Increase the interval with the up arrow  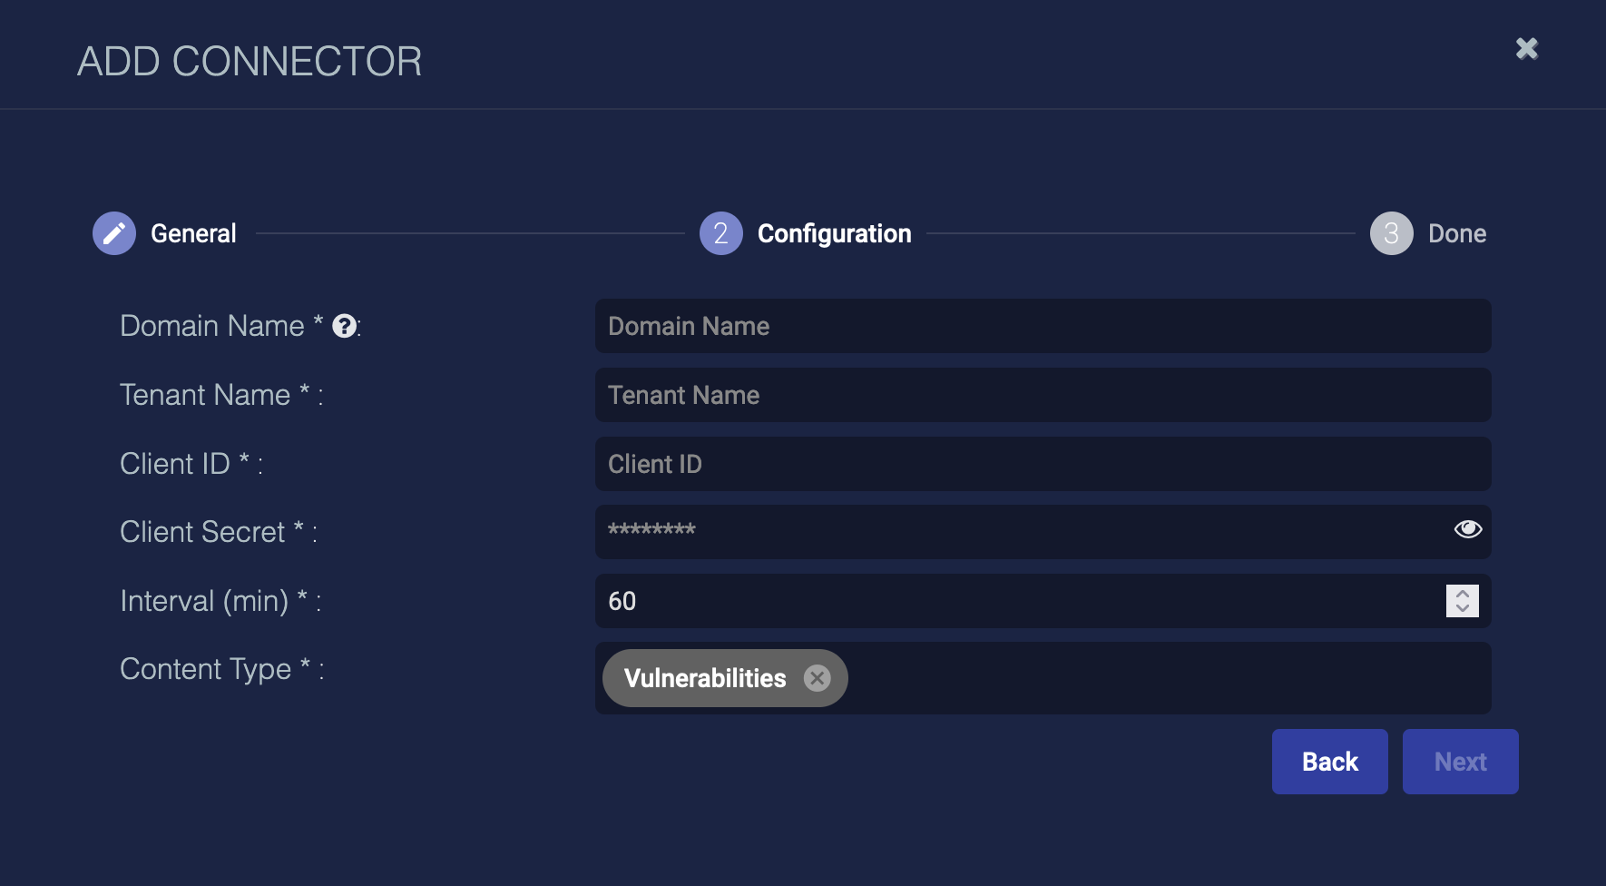1463,593
